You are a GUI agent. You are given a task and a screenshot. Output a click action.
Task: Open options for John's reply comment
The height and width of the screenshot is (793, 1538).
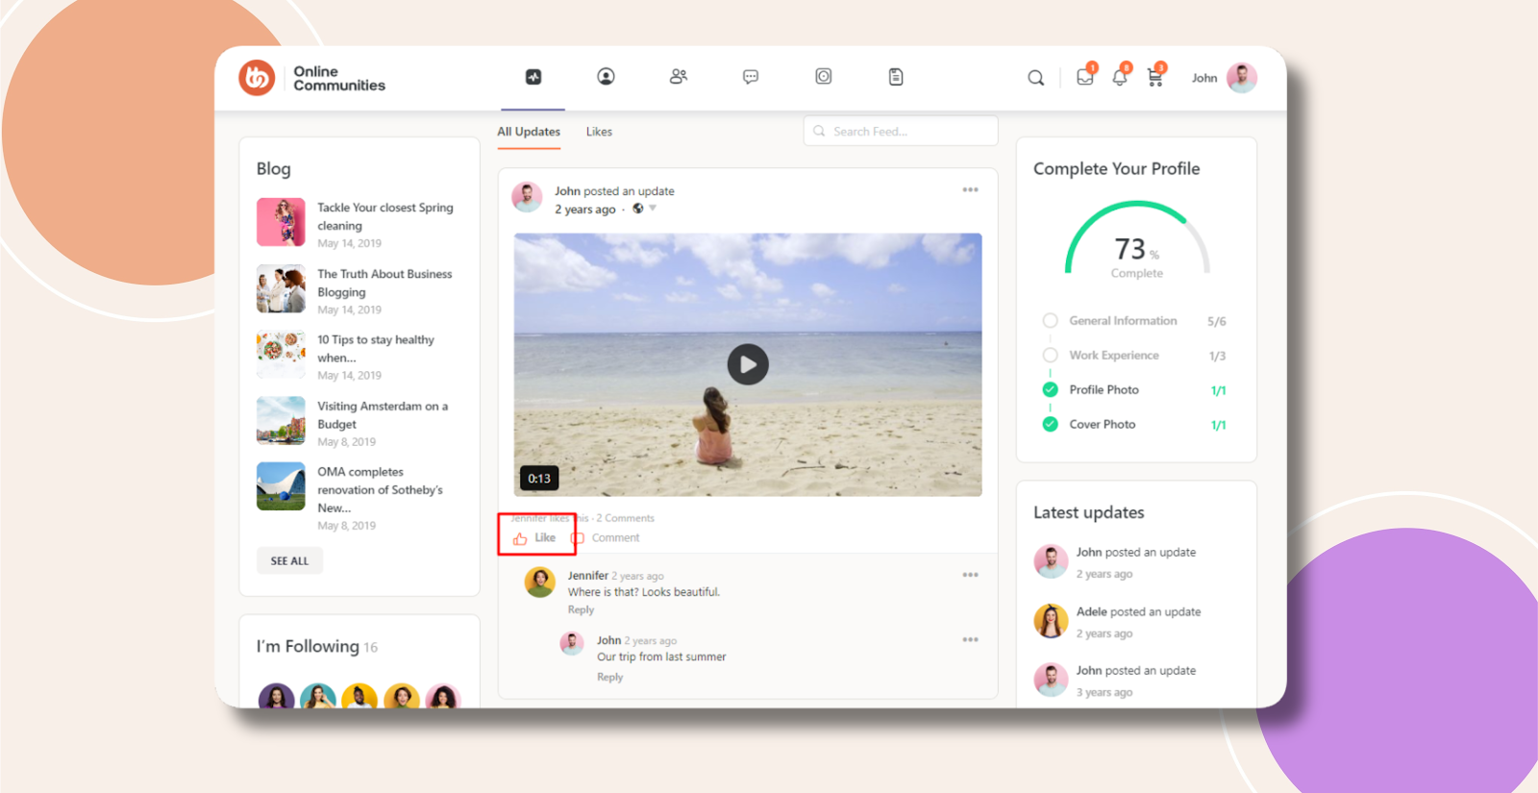coord(971,639)
